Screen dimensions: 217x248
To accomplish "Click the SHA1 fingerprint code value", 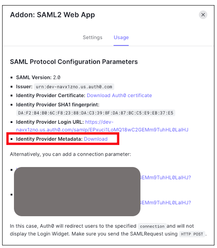I will pyautogui.click(x=96, y=113).
